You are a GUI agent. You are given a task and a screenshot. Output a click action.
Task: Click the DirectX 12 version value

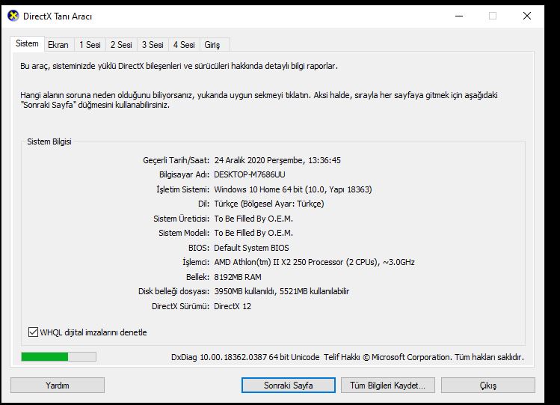[233, 306]
